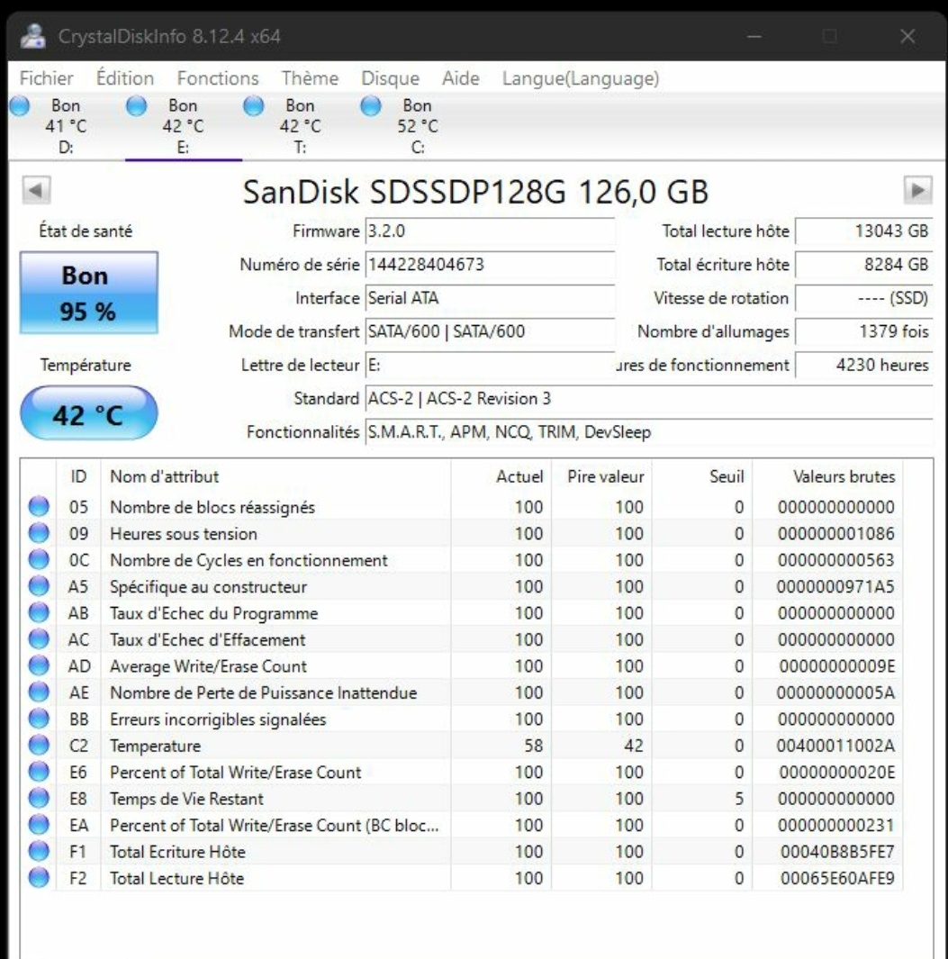Open the Langue(Language) menu
948x959 pixels.
581,79
